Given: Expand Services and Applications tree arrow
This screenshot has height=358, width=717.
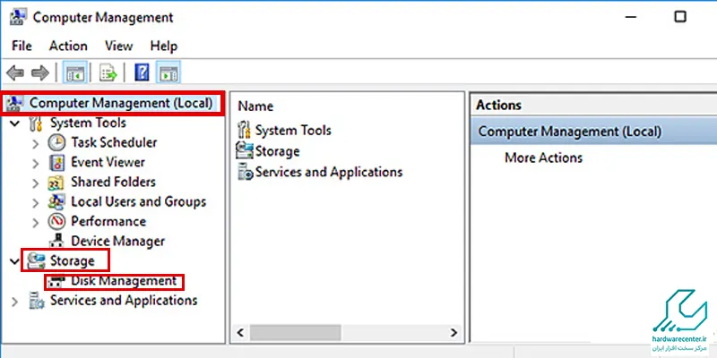Looking at the screenshot, I should (14, 302).
